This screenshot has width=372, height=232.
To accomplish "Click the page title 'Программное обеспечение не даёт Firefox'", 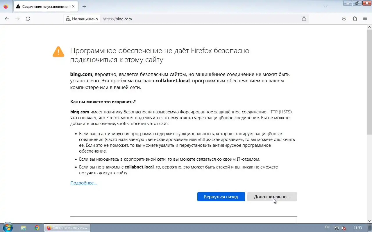I will (160, 55).
